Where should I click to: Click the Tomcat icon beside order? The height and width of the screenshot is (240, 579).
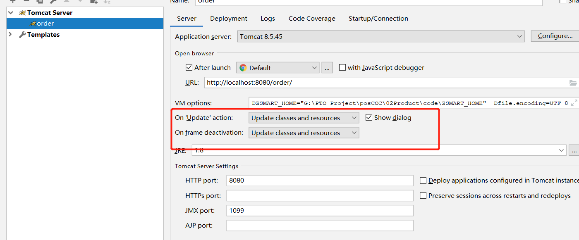pyautogui.click(x=33, y=24)
